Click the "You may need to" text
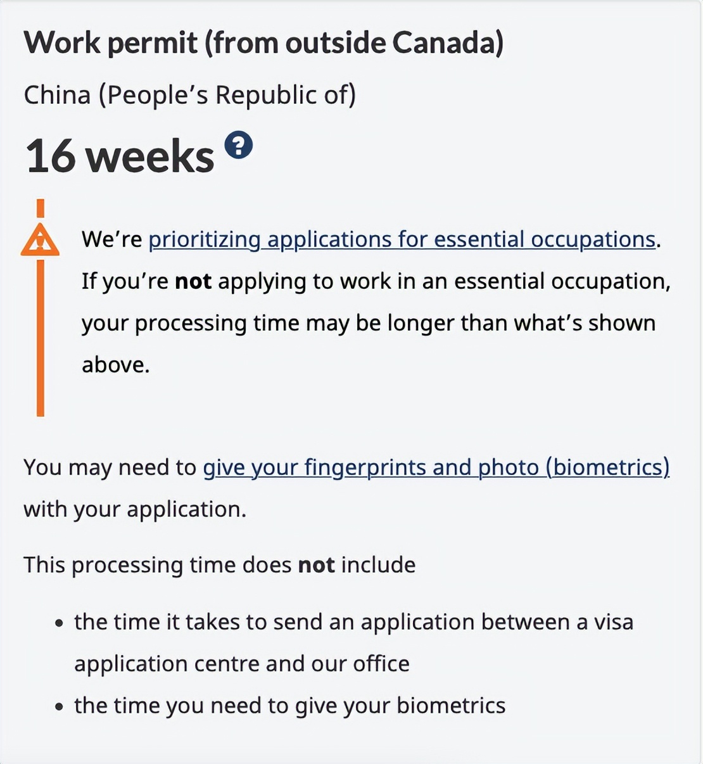This screenshot has width=703, height=764. point(110,468)
